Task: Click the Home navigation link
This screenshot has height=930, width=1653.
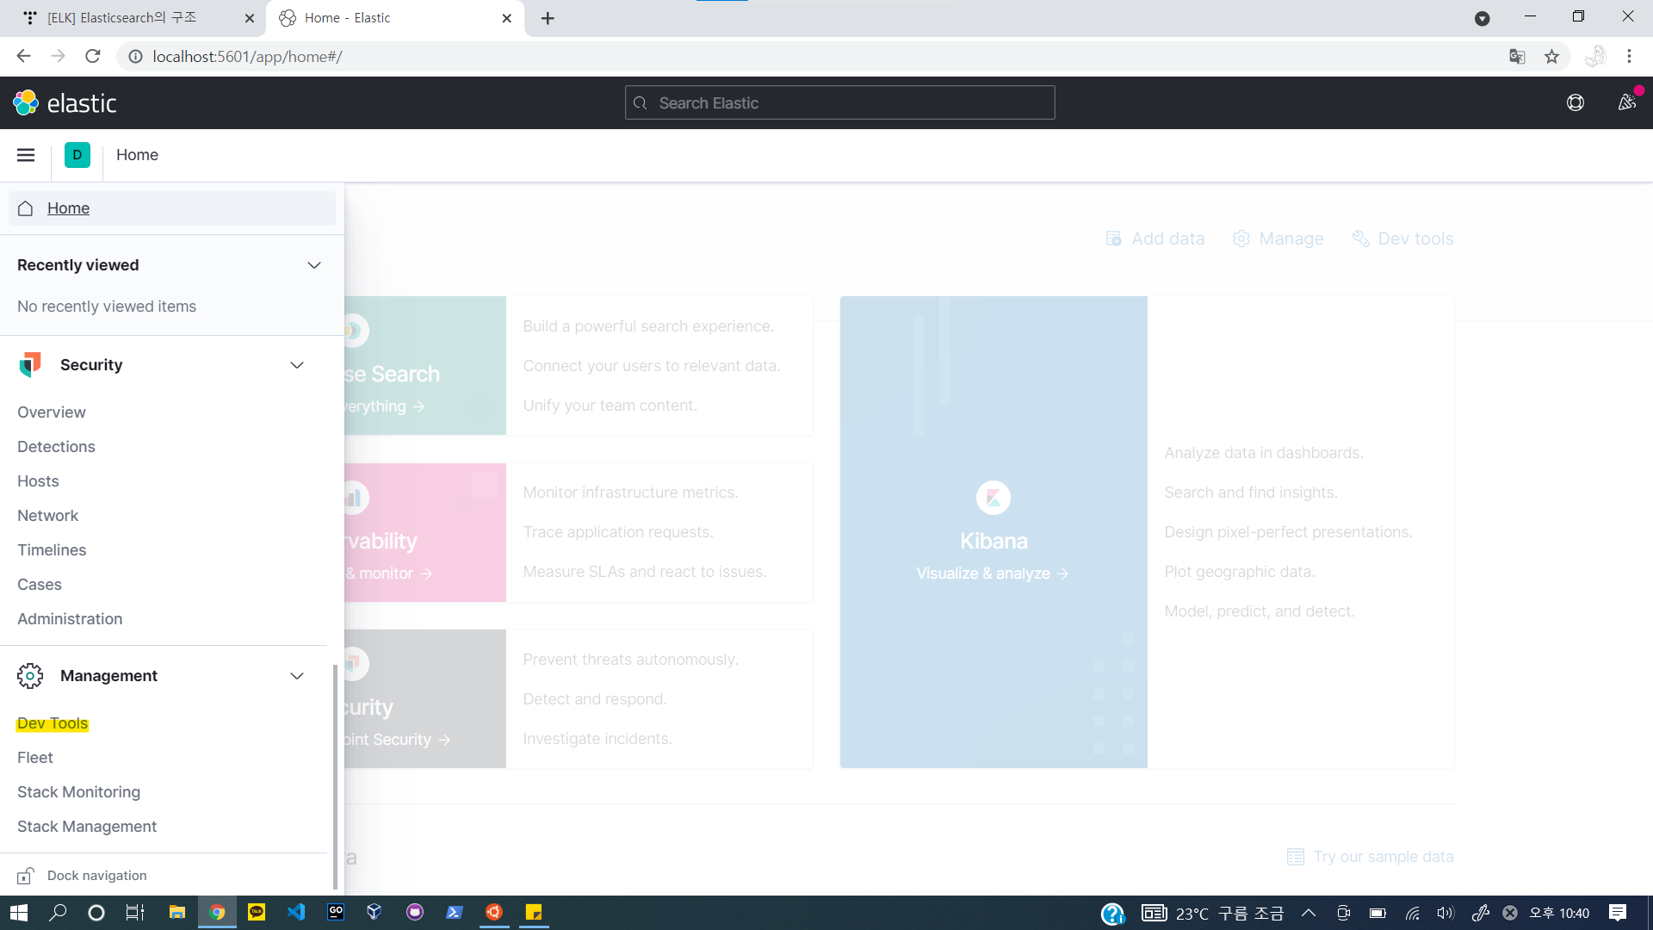Action: coord(68,208)
